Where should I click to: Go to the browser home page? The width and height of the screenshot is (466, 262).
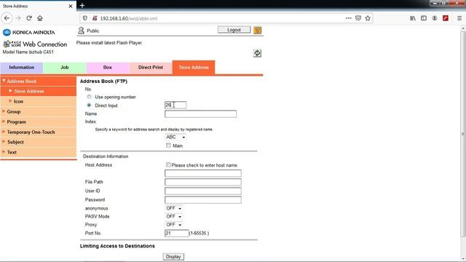pyautogui.click(x=40, y=18)
